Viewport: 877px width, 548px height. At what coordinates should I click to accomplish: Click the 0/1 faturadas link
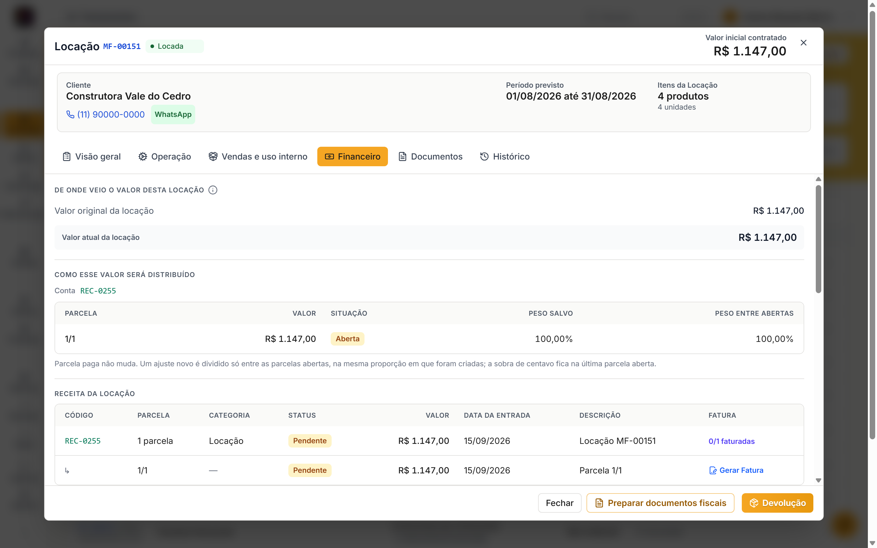[731, 441]
